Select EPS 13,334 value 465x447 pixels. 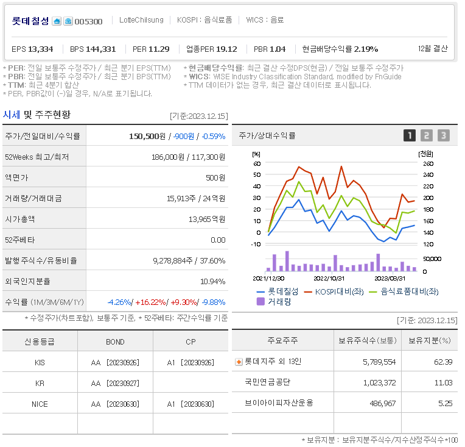click(32, 49)
